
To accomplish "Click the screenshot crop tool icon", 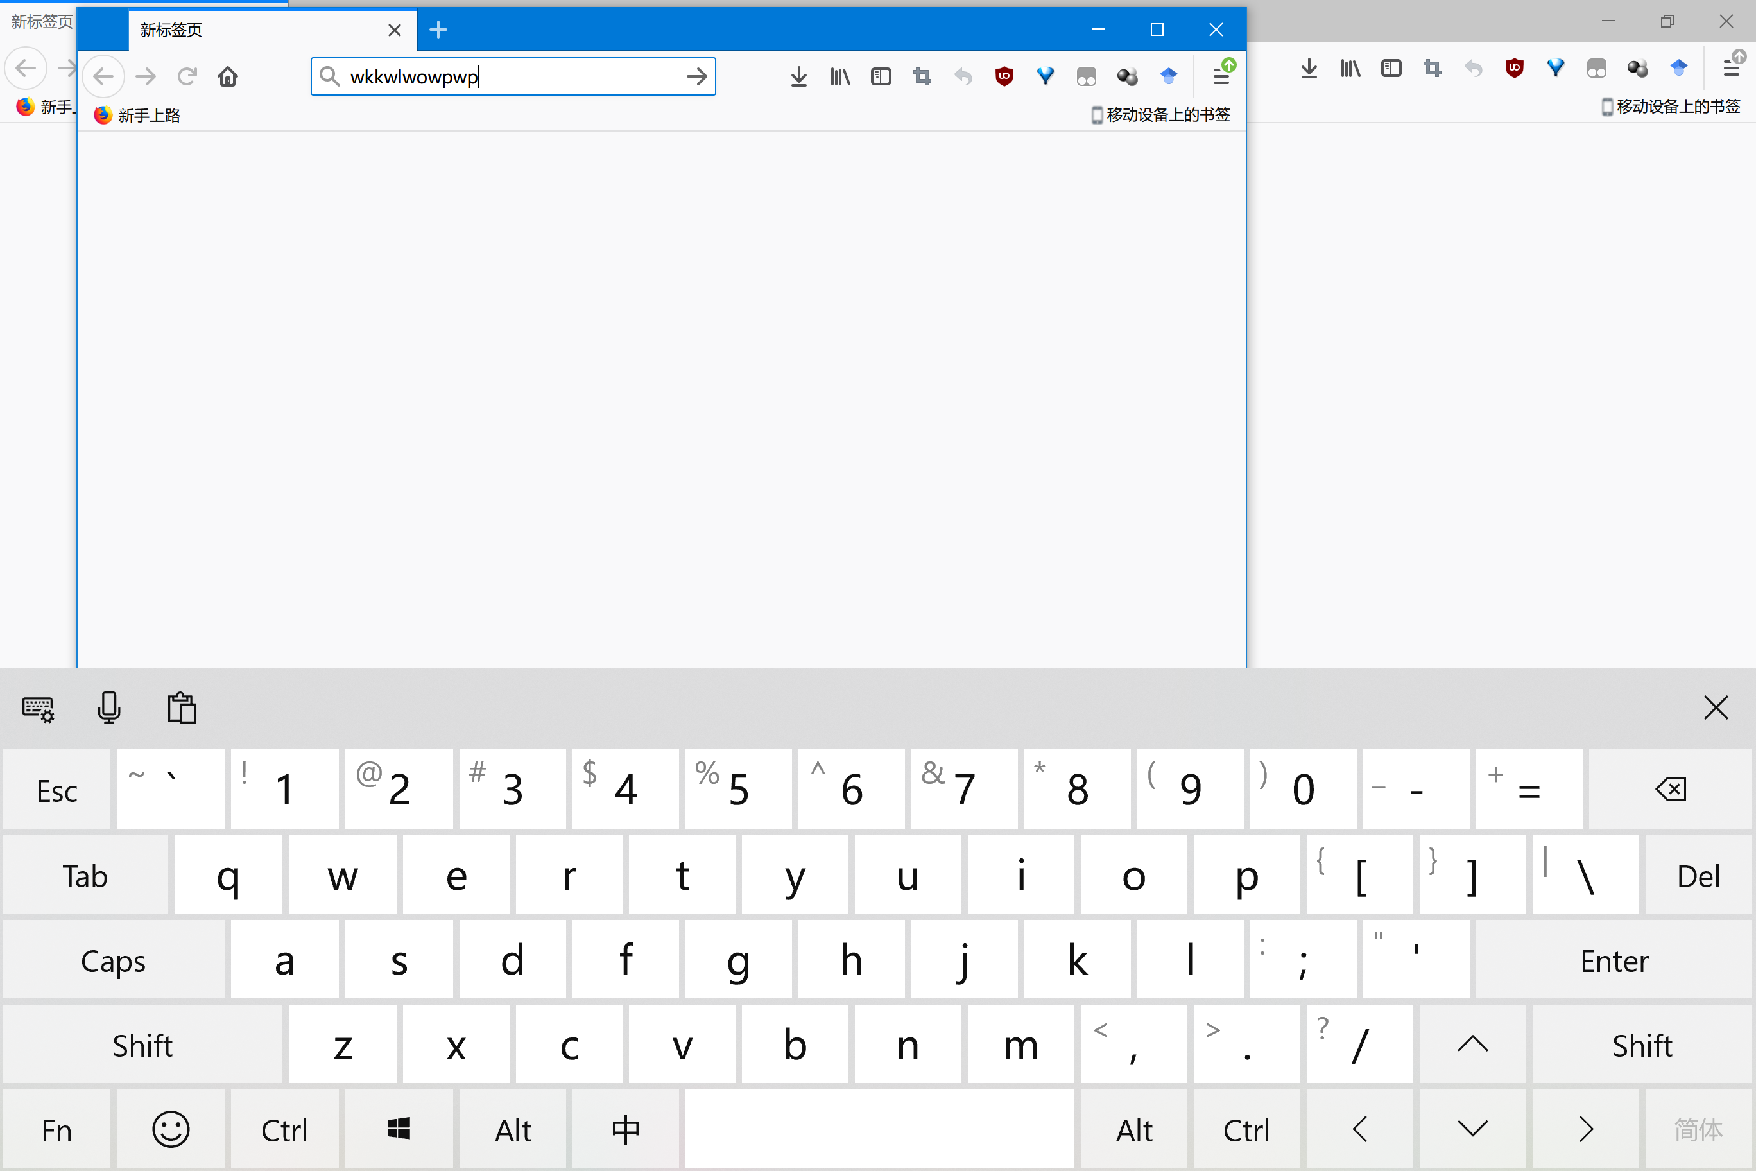I will [x=922, y=76].
